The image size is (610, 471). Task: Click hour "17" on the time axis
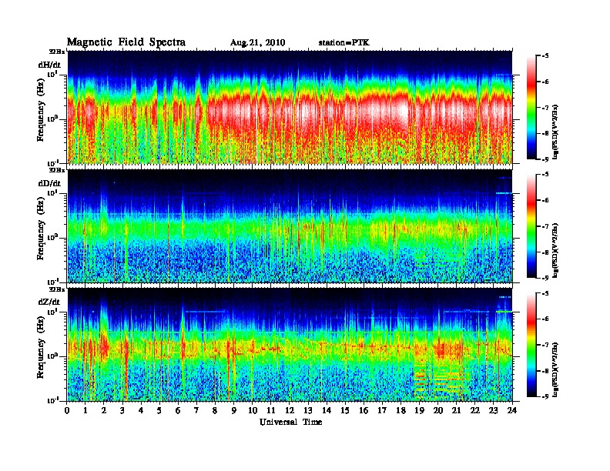[383, 410]
